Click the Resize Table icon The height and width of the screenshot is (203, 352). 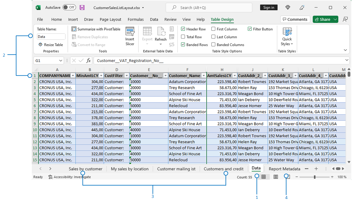tap(41, 45)
